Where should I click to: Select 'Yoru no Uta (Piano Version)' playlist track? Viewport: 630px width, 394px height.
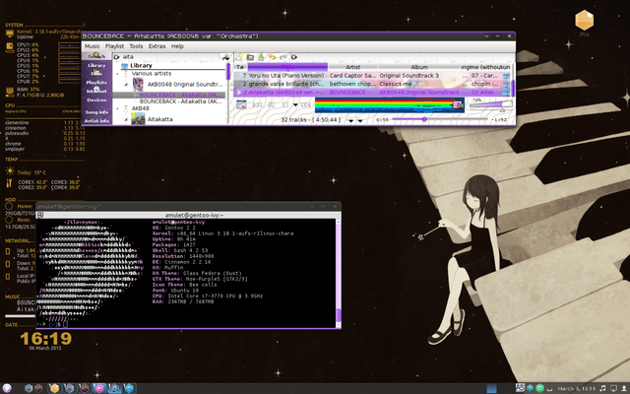283,75
